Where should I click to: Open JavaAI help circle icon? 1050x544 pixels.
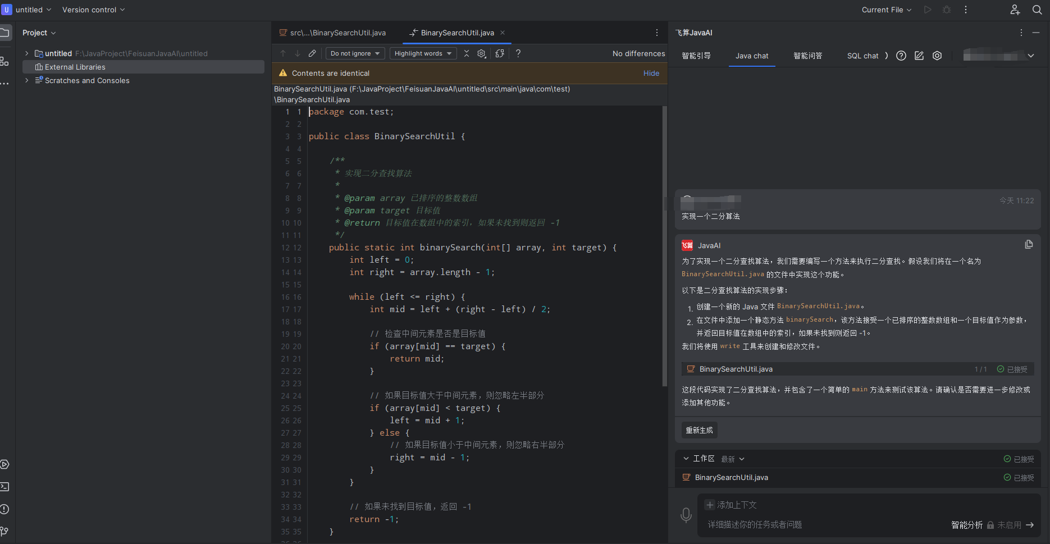pyautogui.click(x=901, y=56)
